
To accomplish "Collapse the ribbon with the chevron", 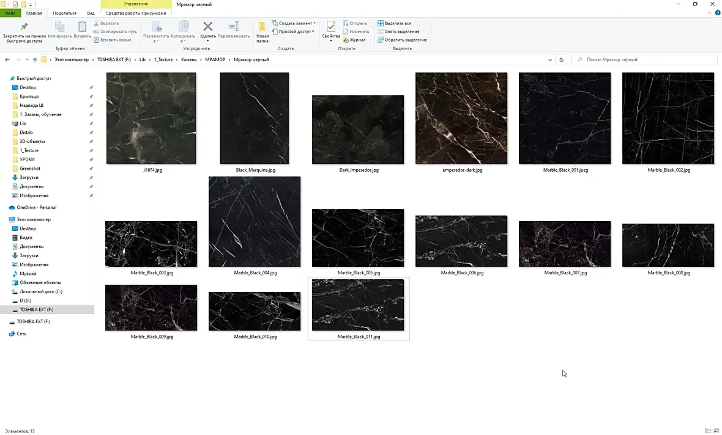I will (x=710, y=13).
